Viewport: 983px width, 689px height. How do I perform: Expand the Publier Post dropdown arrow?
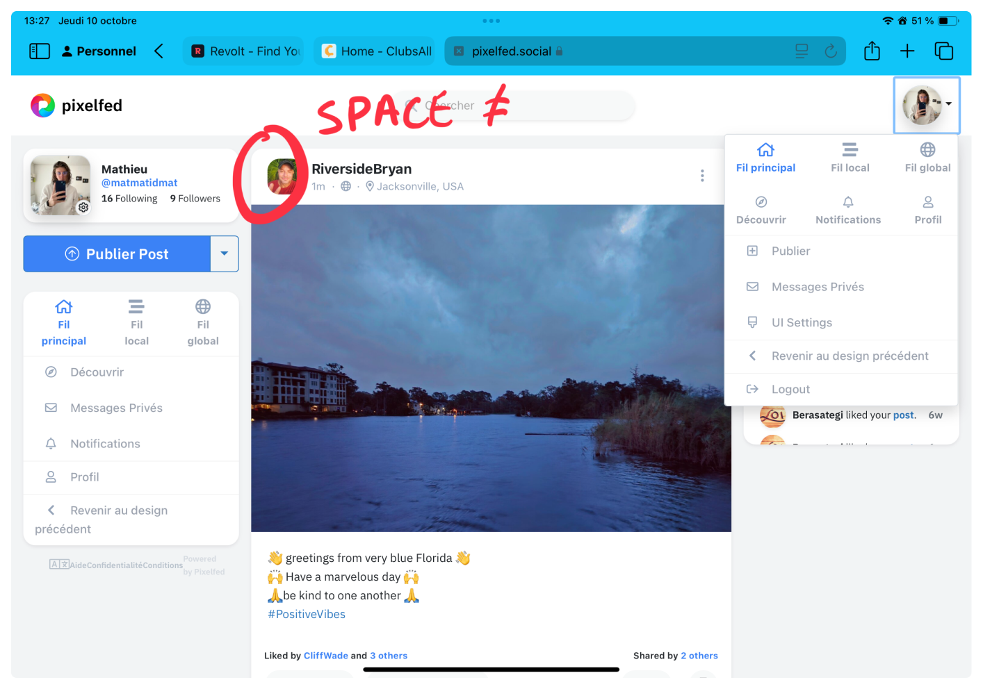click(224, 254)
